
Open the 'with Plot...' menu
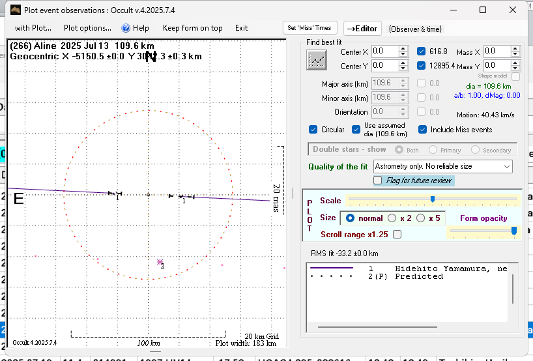pos(33,28)
